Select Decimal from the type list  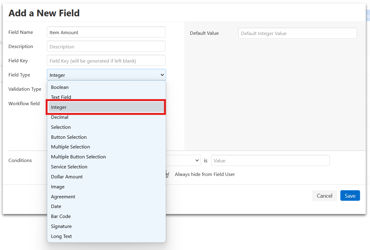(60, 117)
